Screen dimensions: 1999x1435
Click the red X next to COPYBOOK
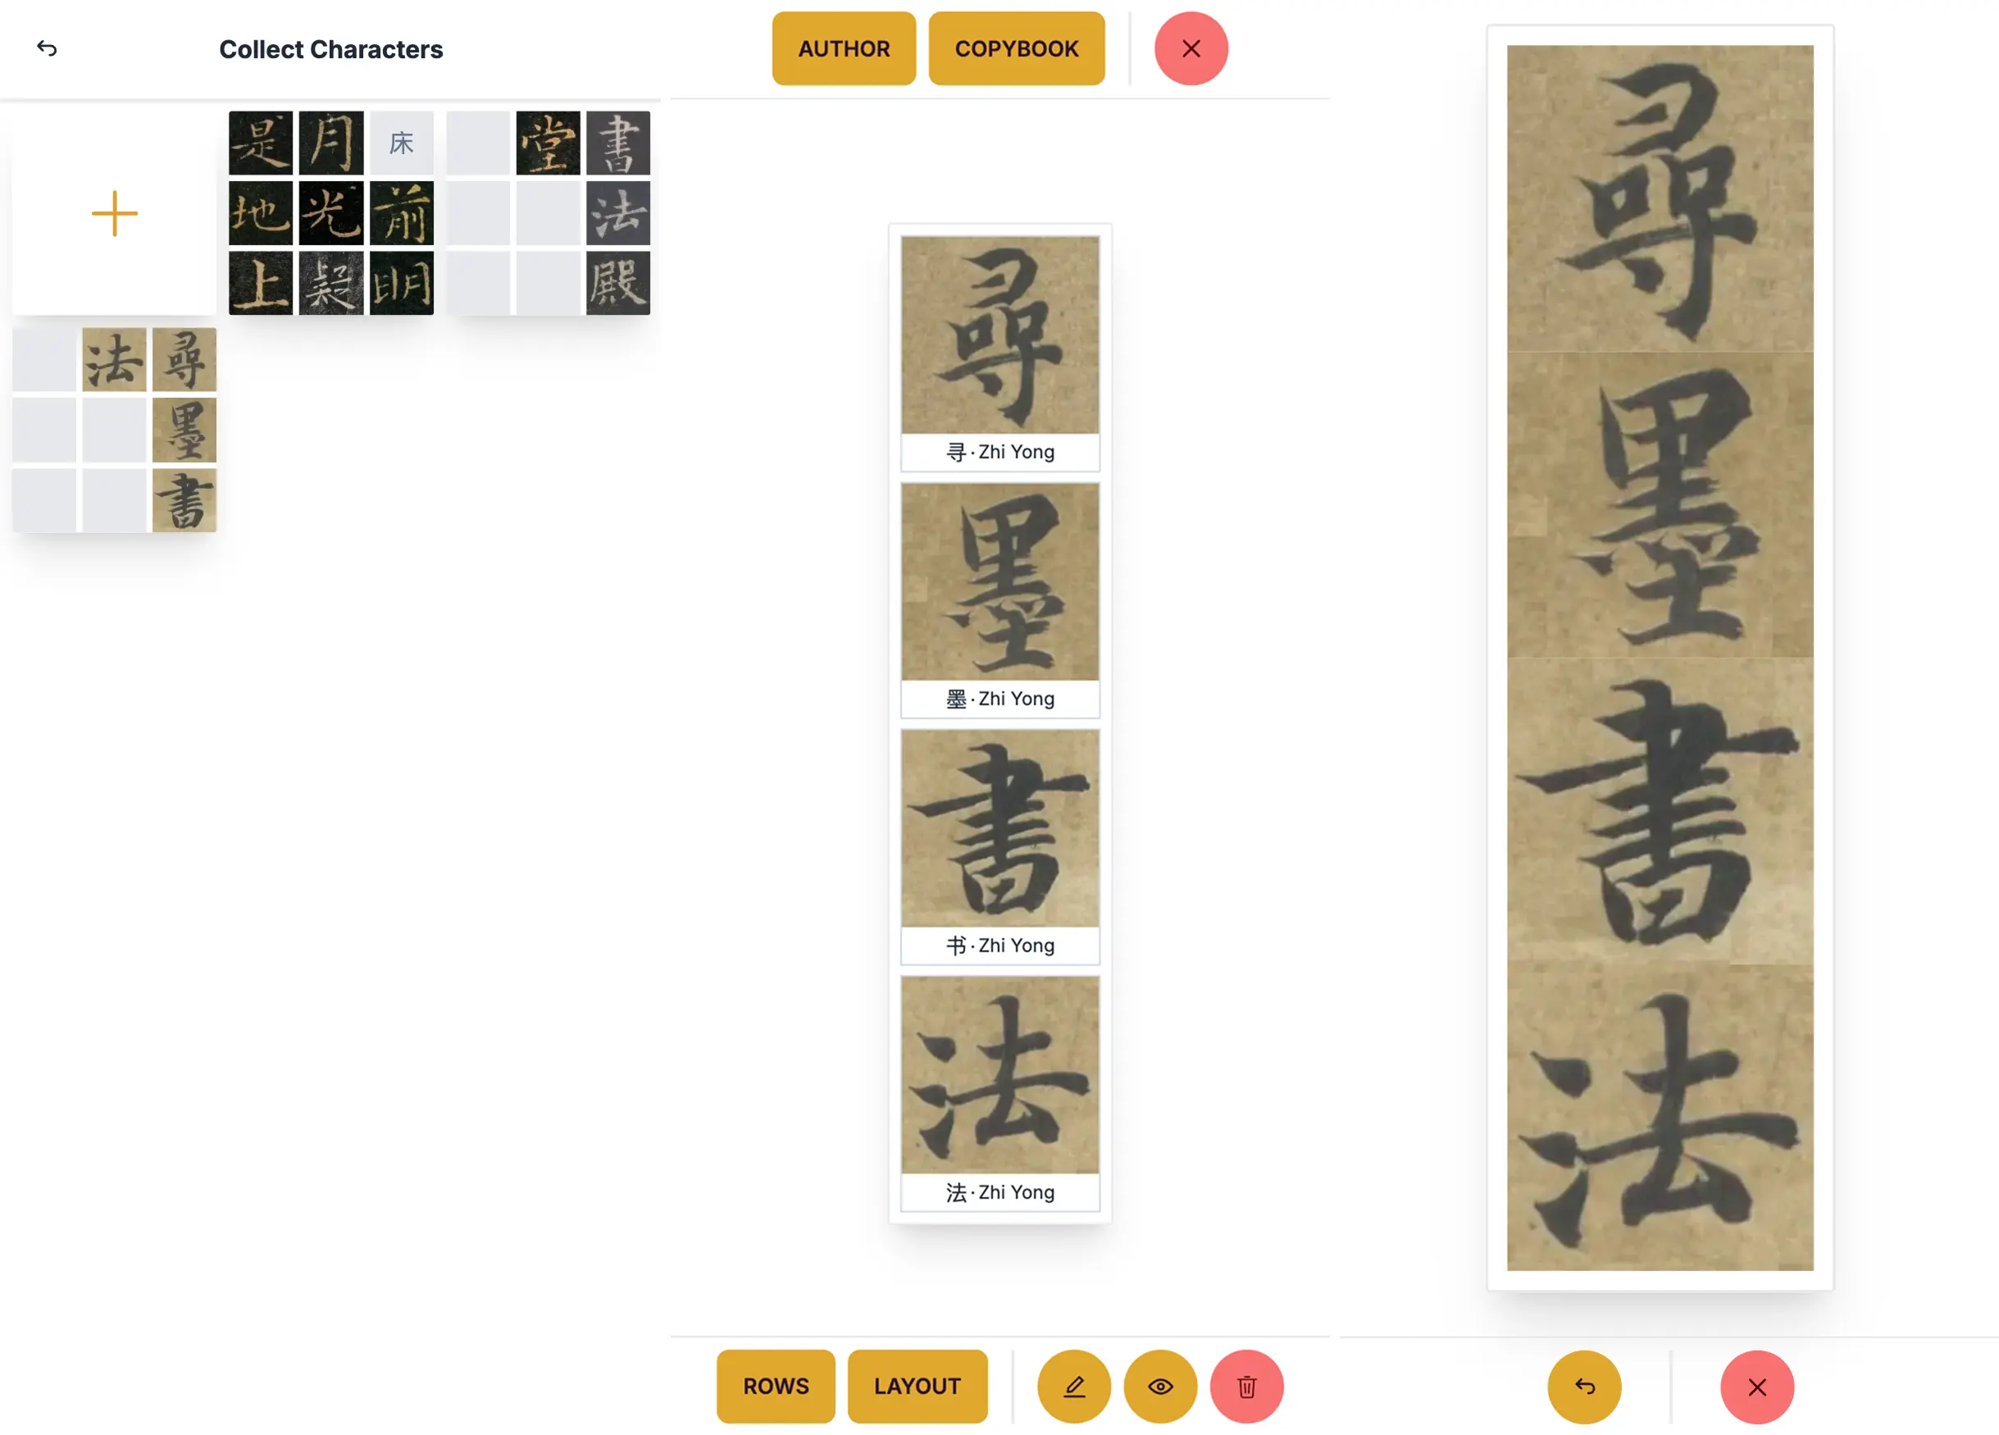pos(1191,48)
